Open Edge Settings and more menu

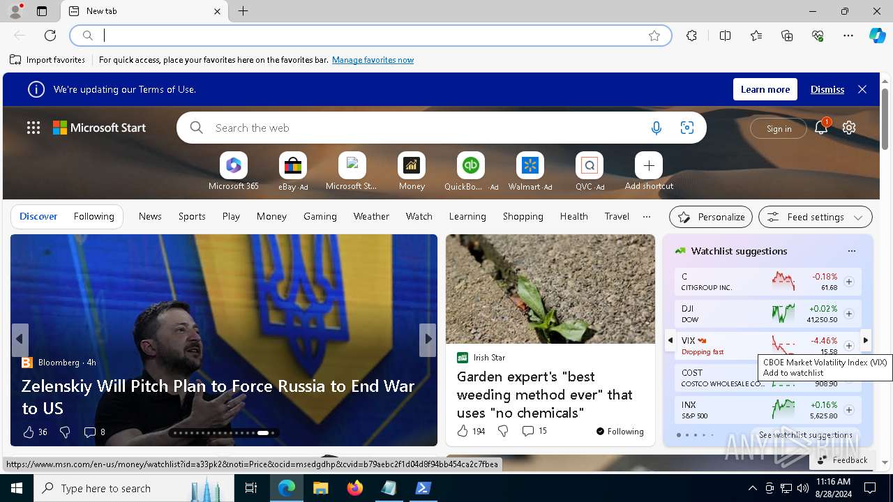[x=848, y=36]
